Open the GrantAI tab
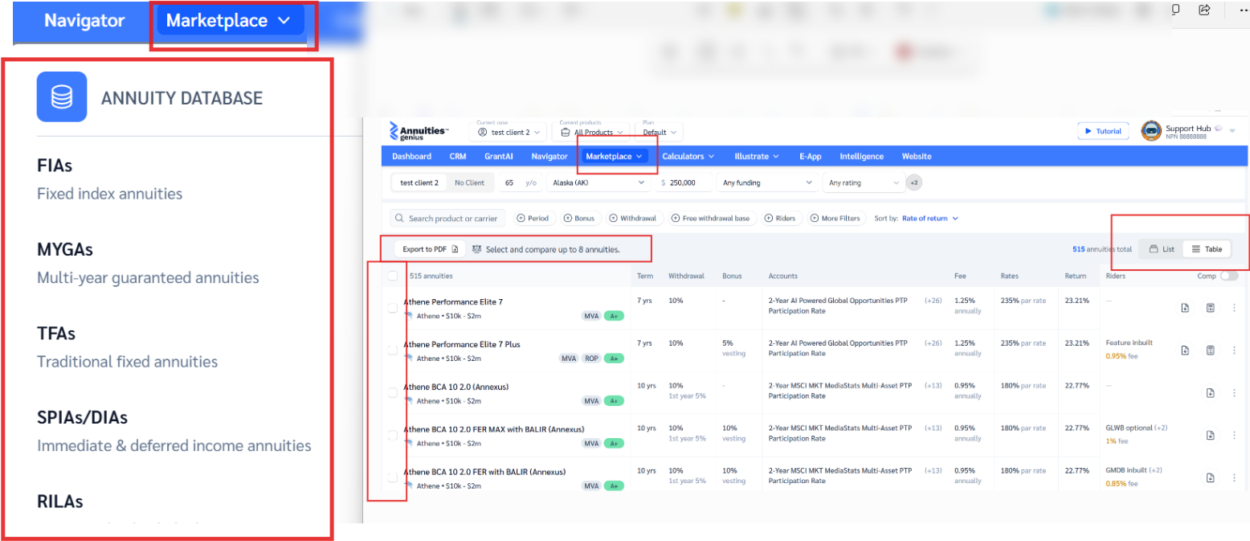This screenshot has width=1250, height=541. (499, 156)
